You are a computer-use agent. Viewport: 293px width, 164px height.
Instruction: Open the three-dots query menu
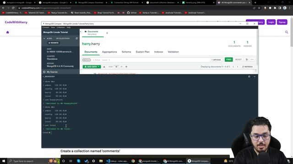click(x=252, y=60)
